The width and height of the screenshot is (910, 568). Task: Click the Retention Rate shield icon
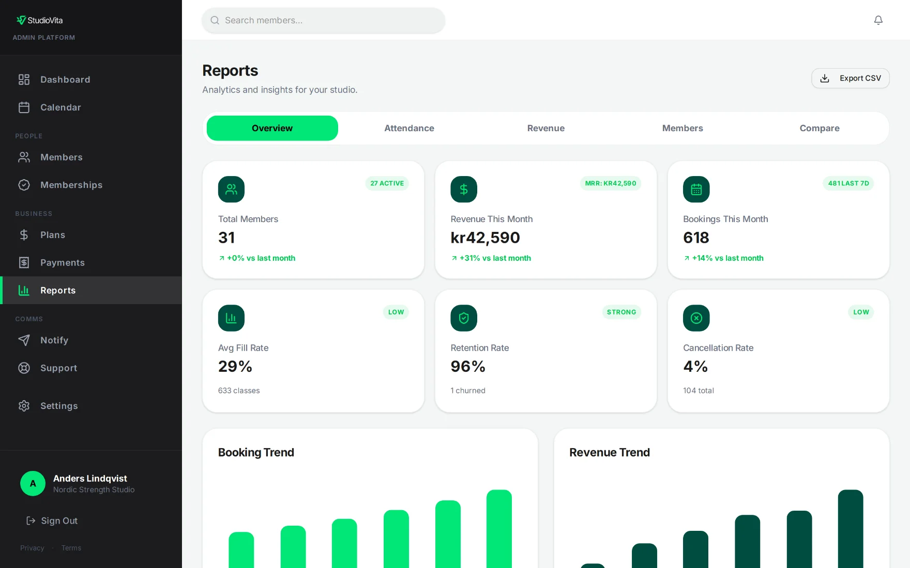464,318
